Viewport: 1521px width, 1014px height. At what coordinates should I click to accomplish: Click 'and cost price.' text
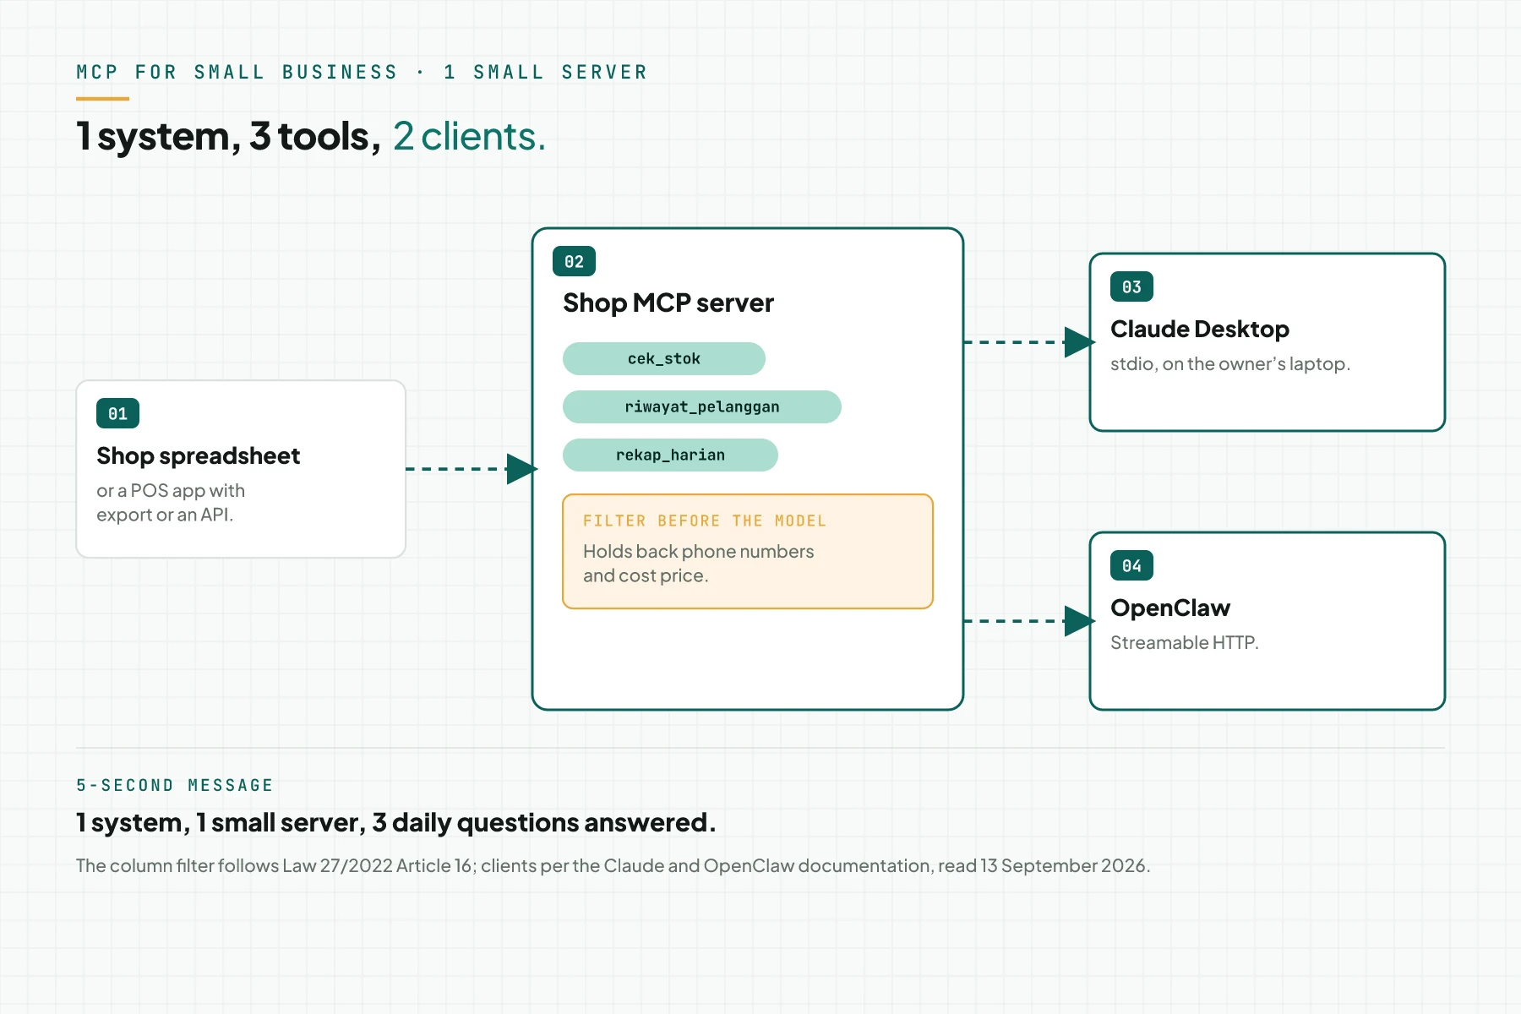[646, 575]
